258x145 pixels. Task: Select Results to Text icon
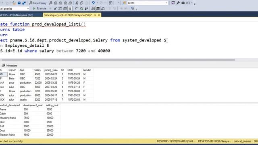click(93, 8)
